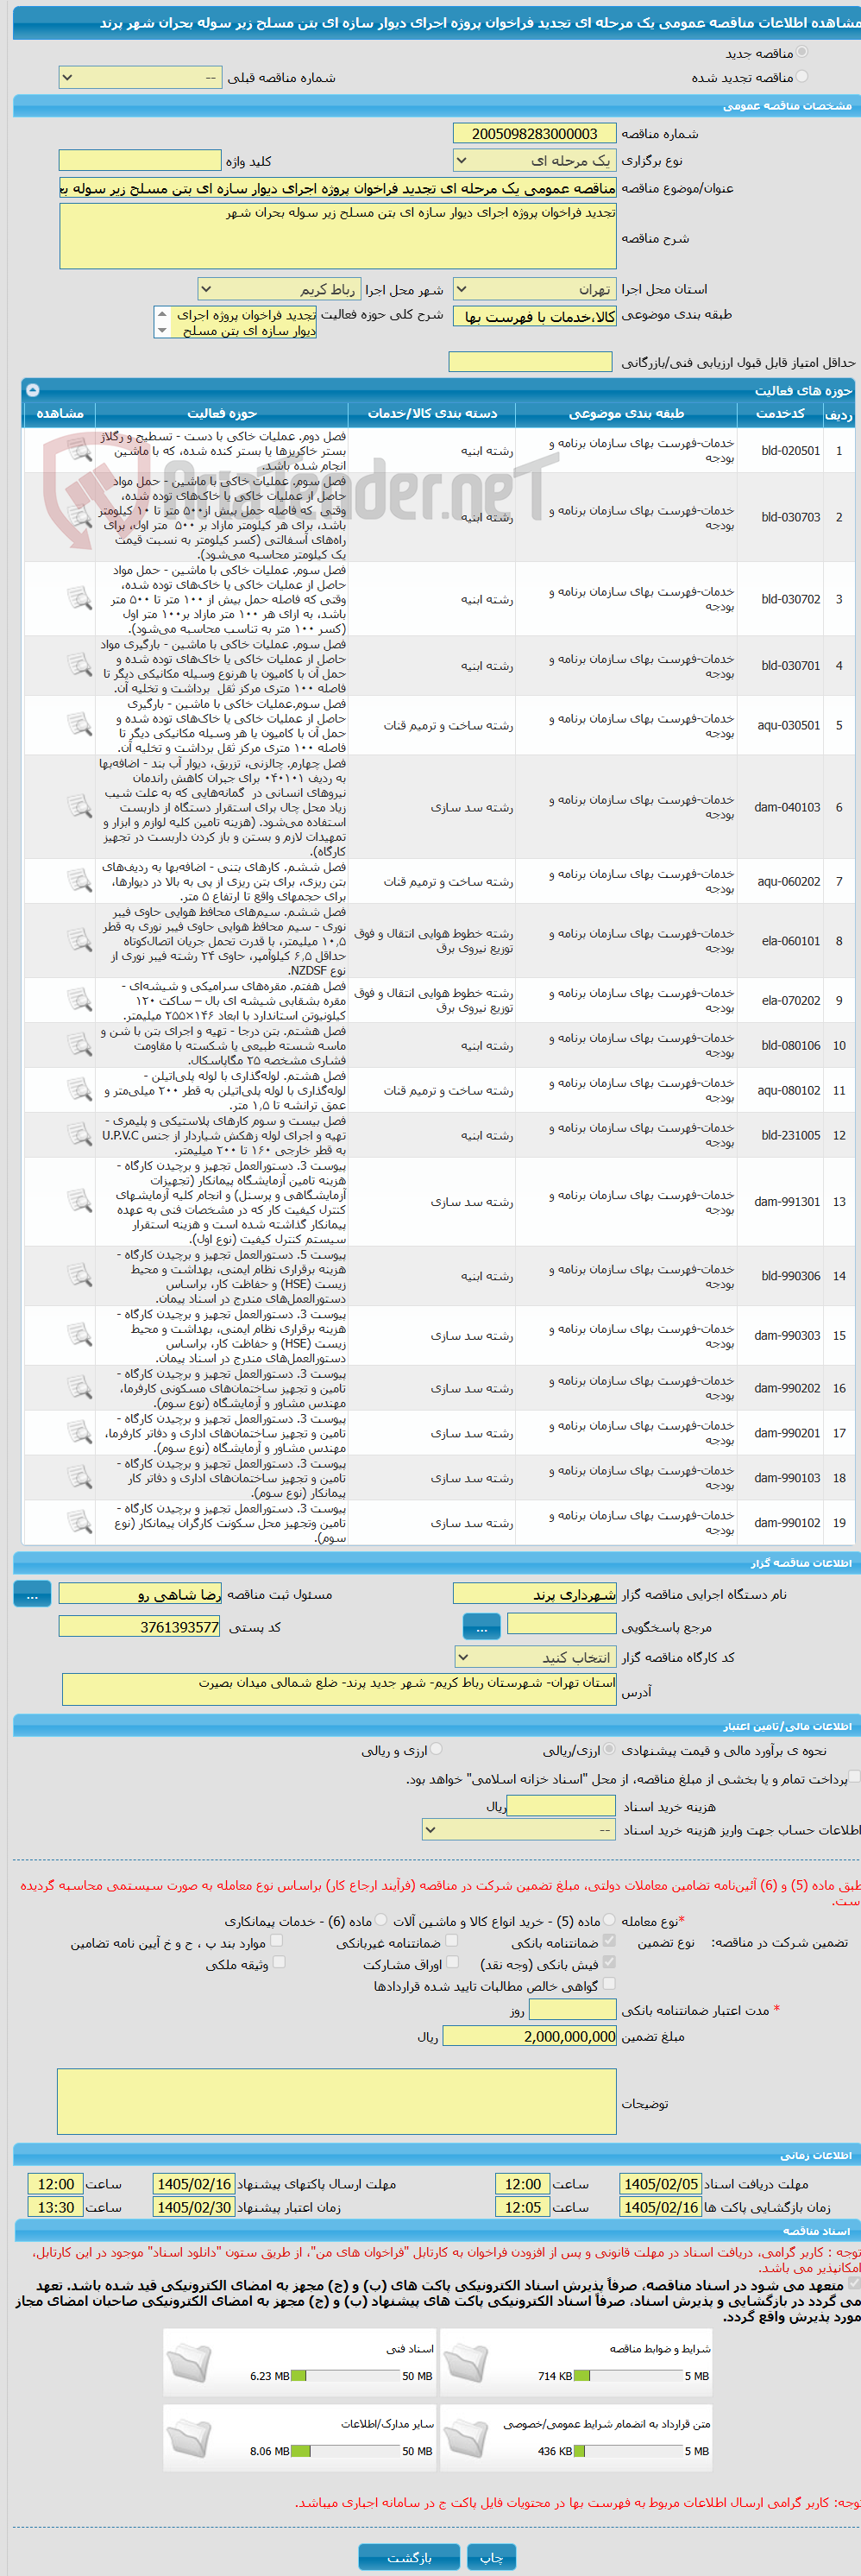Open the کد کارگاه مناقصه گزار dropdown
Viewport: 861px width, 2576px height.
[534, 1657]
